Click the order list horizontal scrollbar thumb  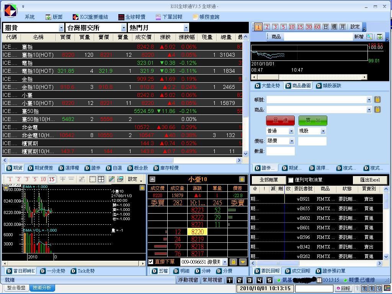[278, 263]
